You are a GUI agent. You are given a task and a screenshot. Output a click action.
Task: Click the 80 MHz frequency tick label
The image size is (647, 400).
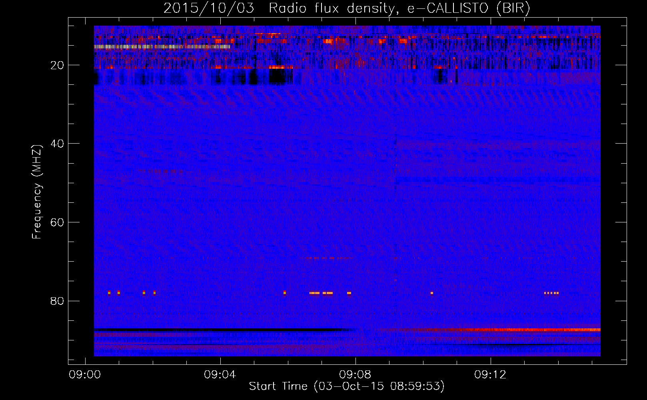(58, 301)
